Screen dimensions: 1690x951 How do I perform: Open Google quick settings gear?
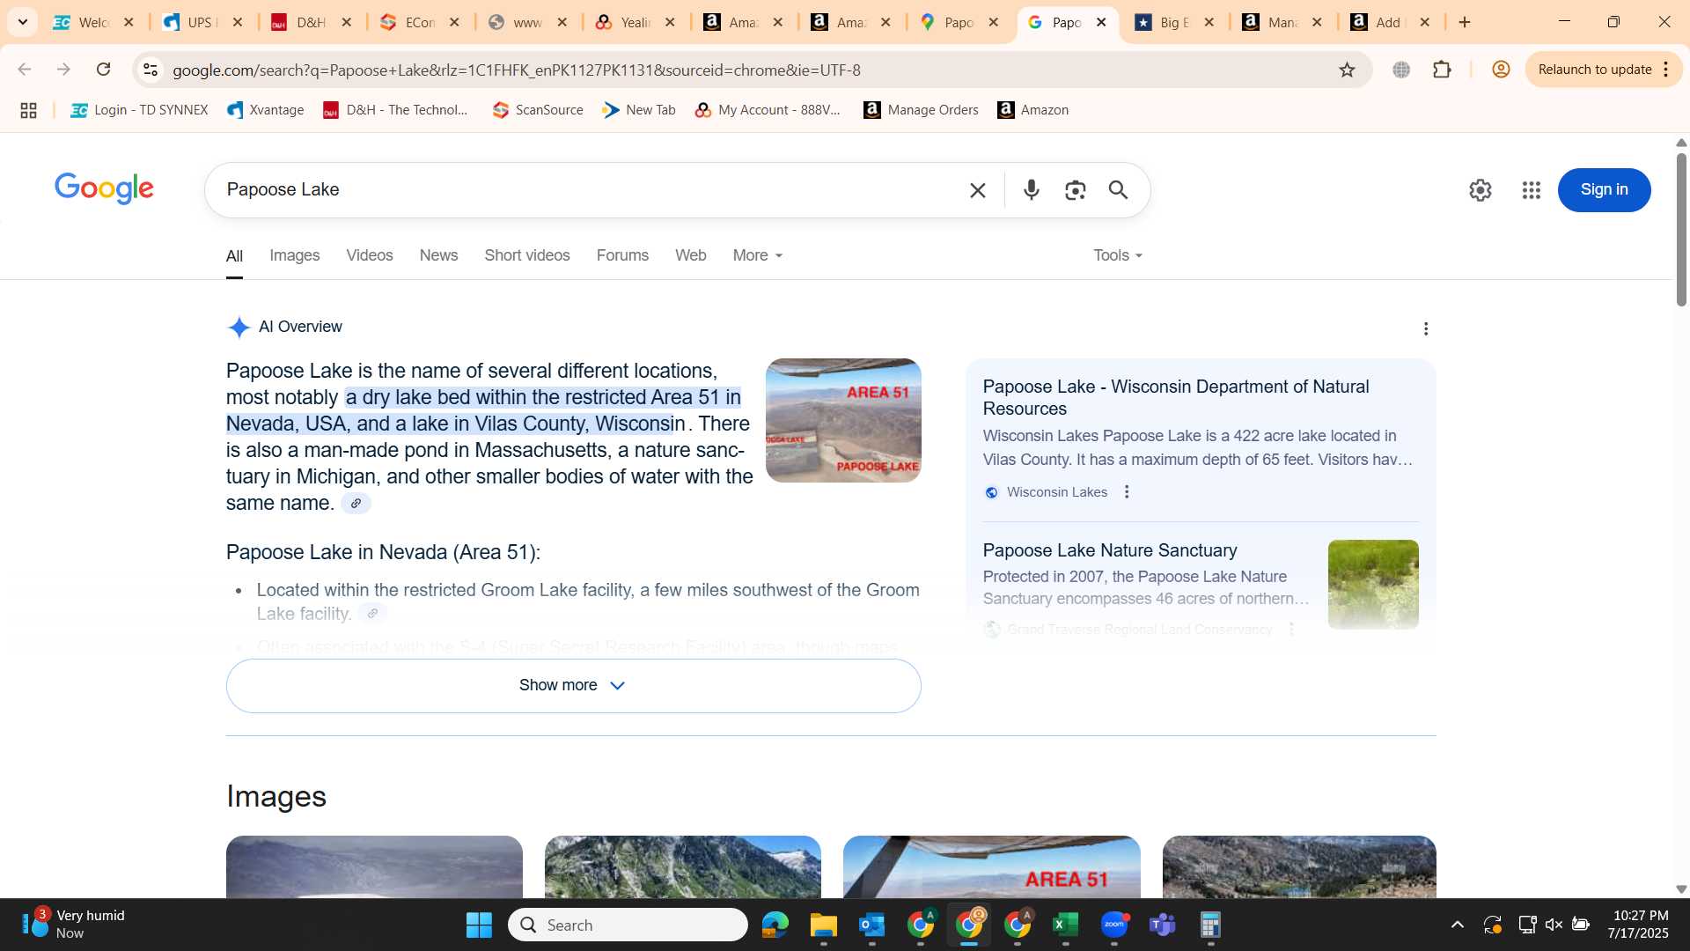pos(1480,190)
